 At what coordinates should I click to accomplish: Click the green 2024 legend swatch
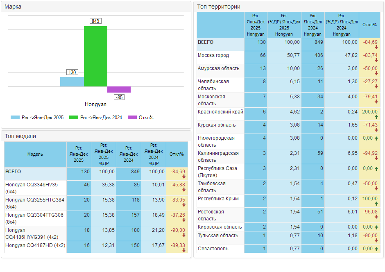[74, 118]
